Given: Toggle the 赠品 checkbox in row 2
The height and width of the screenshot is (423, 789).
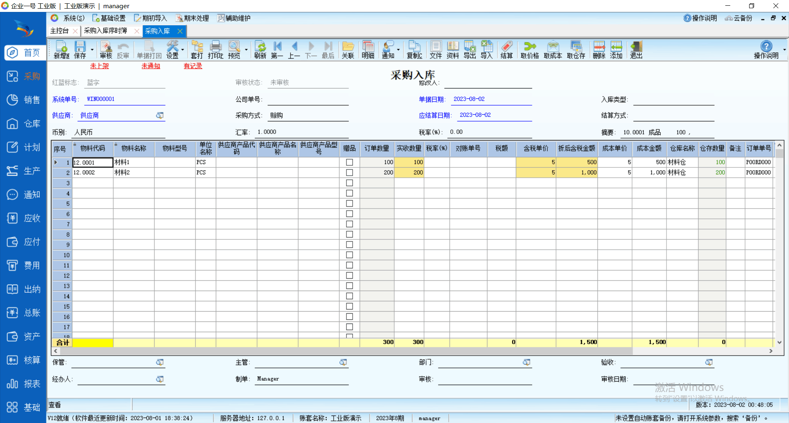Looking at the screenshot, I should [x=349, y=173].
